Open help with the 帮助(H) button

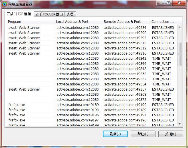(143, 134)
